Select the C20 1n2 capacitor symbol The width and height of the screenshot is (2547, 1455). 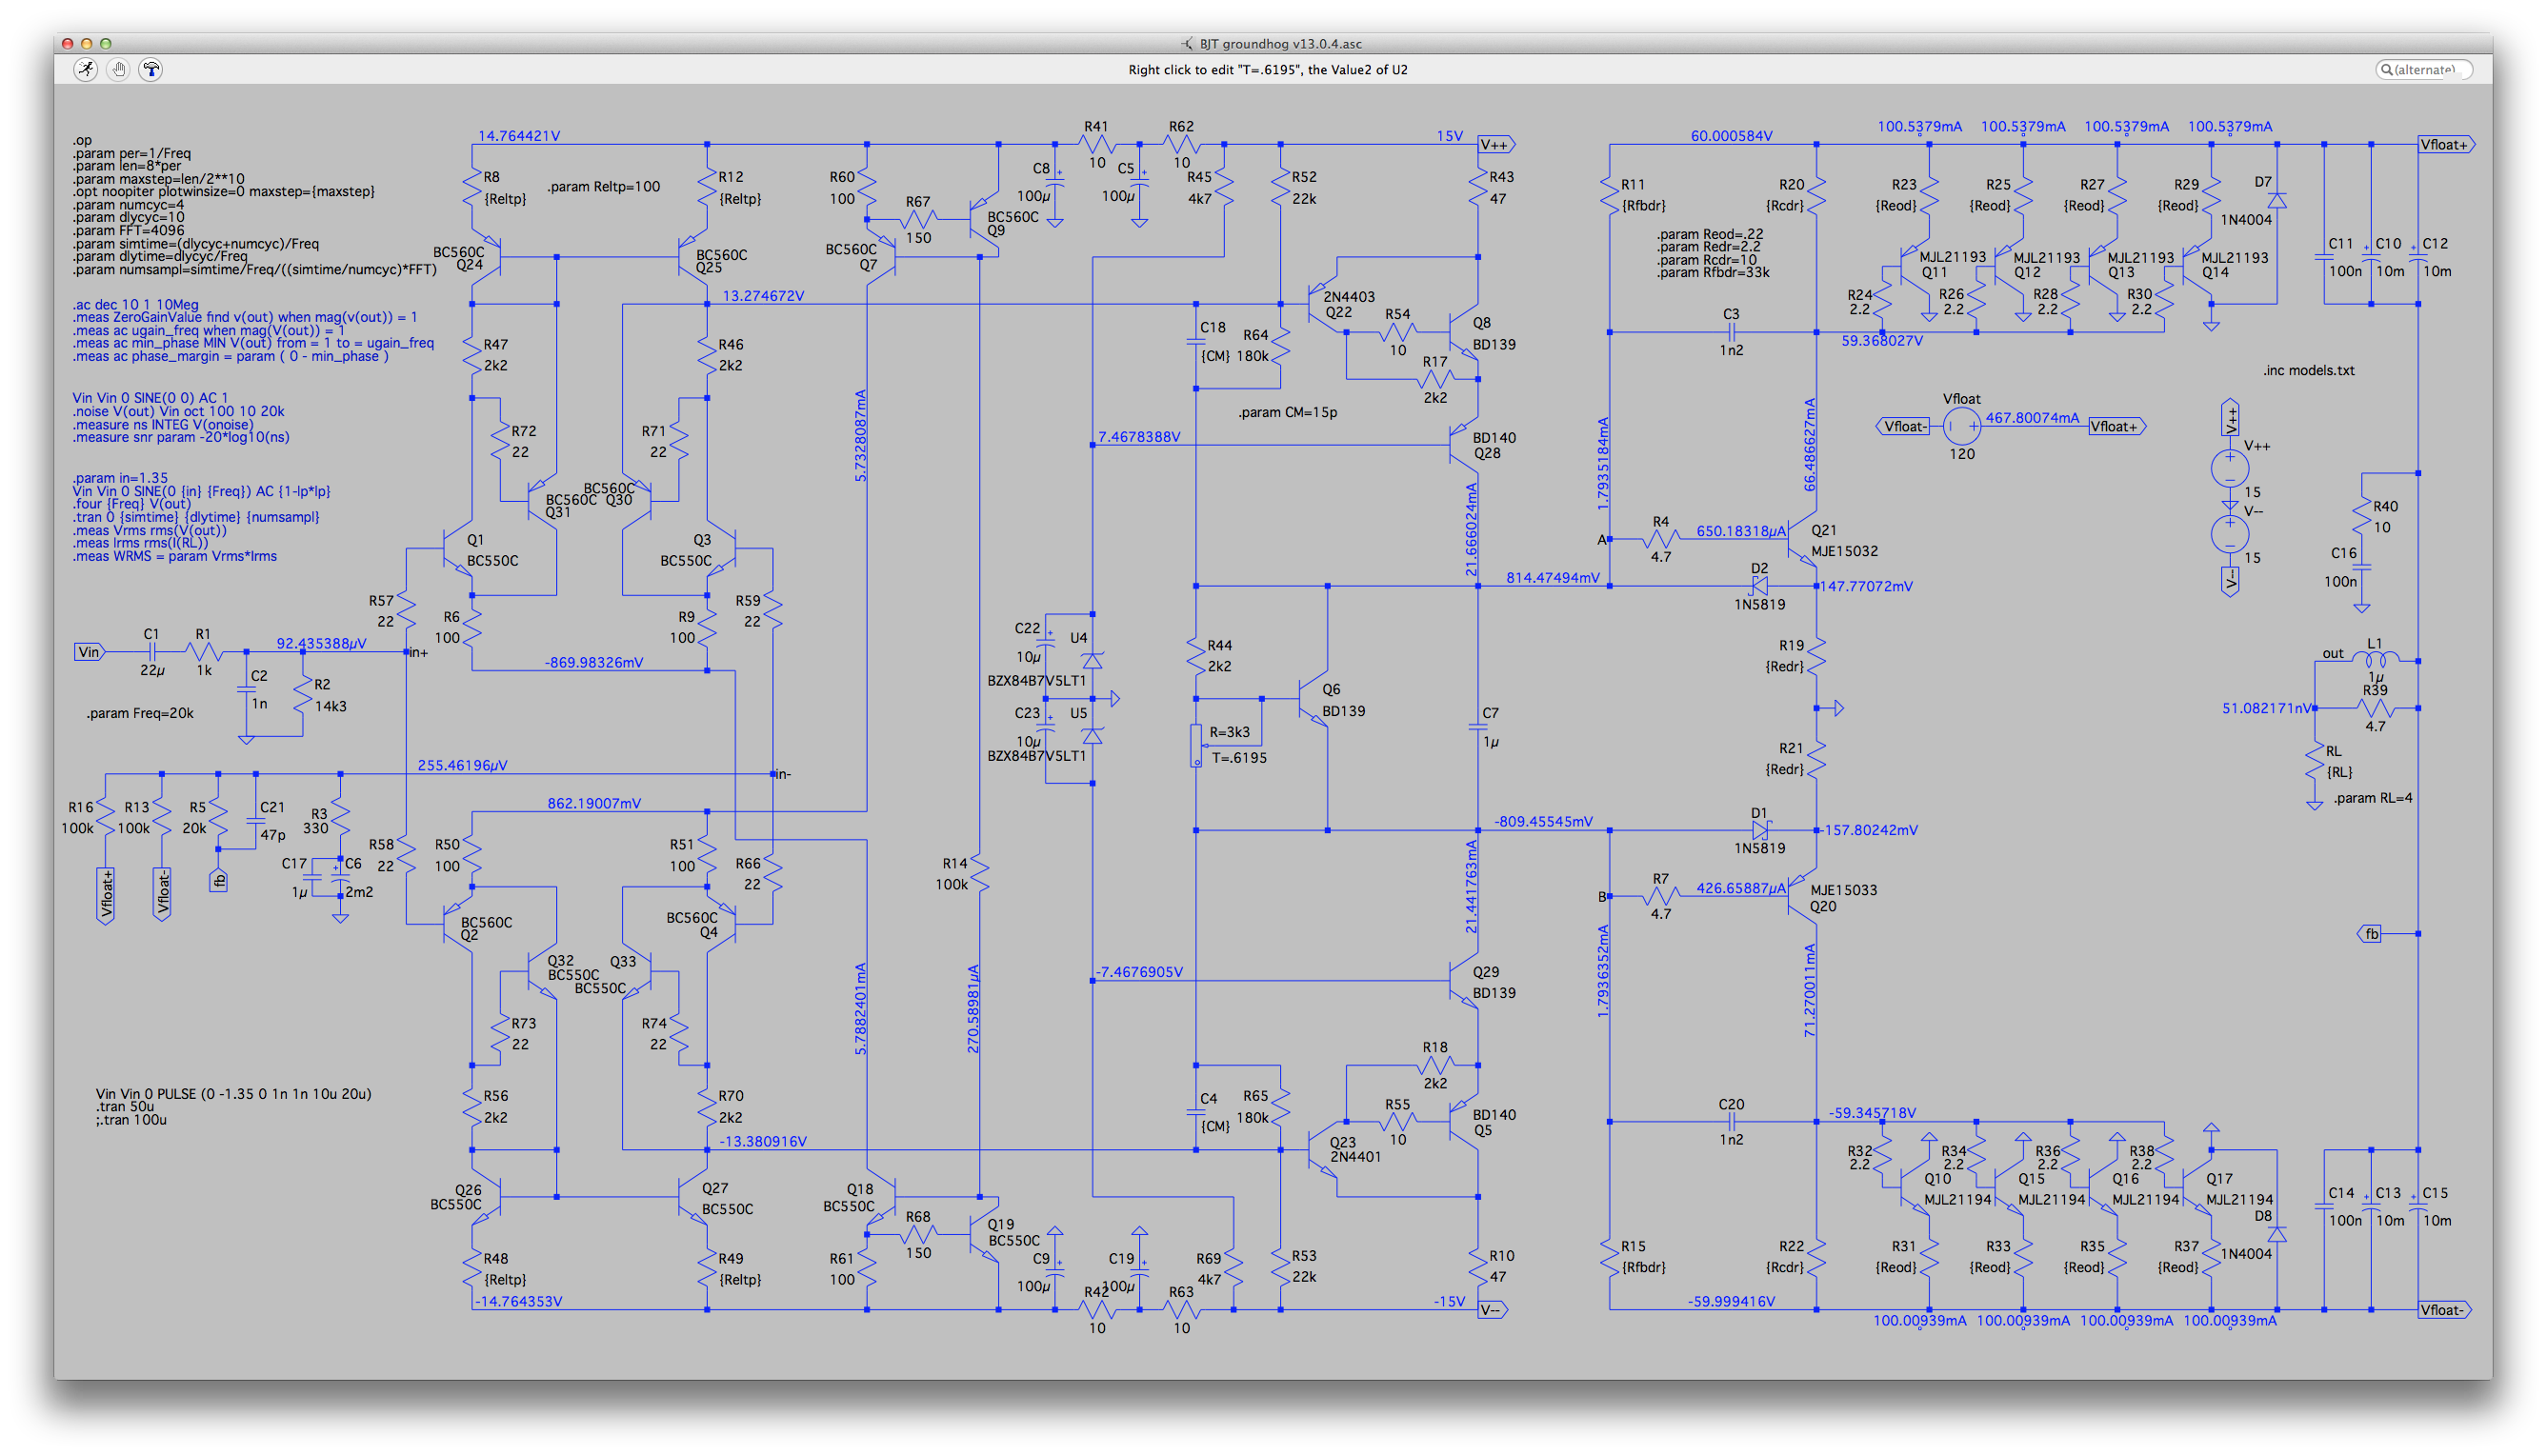1732,1121
